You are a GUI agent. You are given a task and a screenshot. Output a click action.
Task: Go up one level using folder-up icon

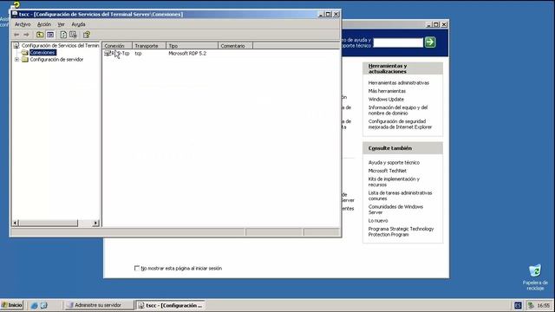[40, 35]
